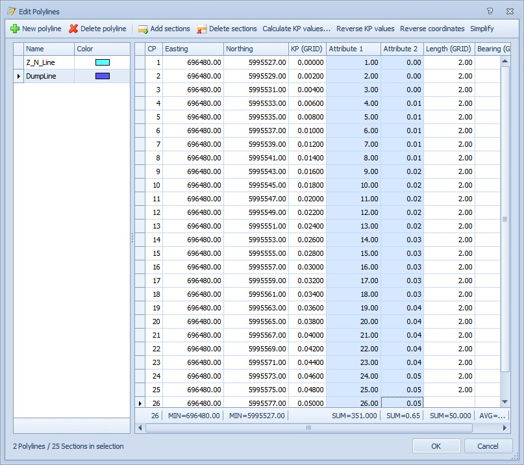Click the Add sections icon
Viewport: 524px width, 465px height.
(x=143, y=29)
